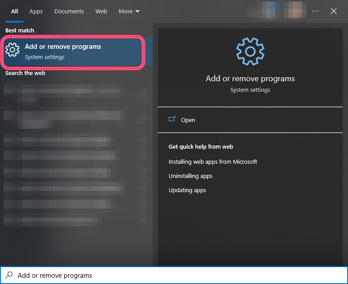The width and height of the screenshot is (348, 284).
Task: Click the Best match heading
Action: 20,30
